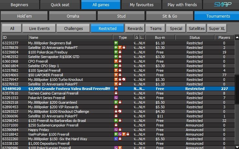Viewport: 239px width, 149px height.
Task: Switch to Beginners tab
Action: (x=20, y=5)
